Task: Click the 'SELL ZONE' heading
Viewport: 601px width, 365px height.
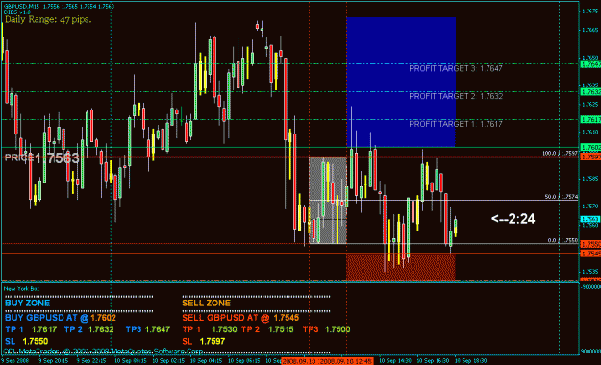Action: coord(206,303)
